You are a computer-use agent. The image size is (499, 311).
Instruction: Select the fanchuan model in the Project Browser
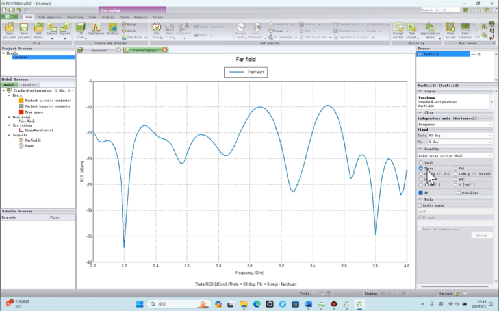click(x=44, y=57)
